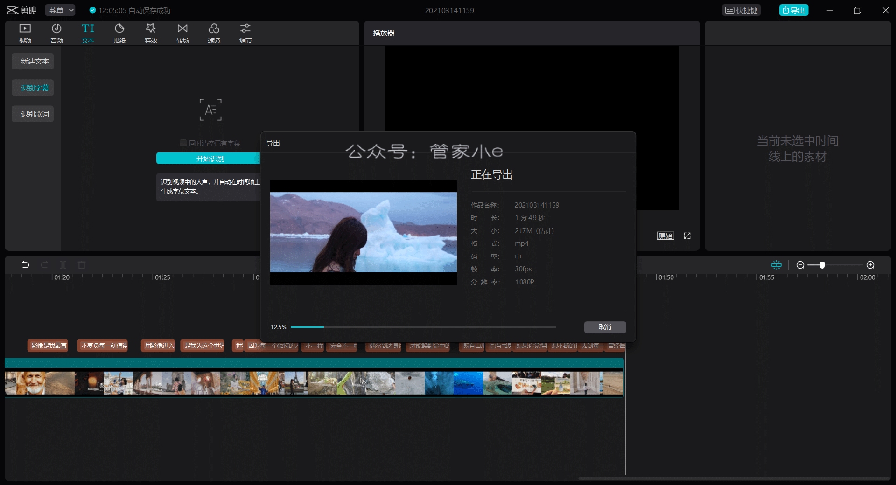Open the 转场 transitions tab
Viewport: 896px width, 485px height.
tap(182, 34)
